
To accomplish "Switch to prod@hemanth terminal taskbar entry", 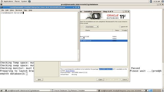I will coord(27,90).
